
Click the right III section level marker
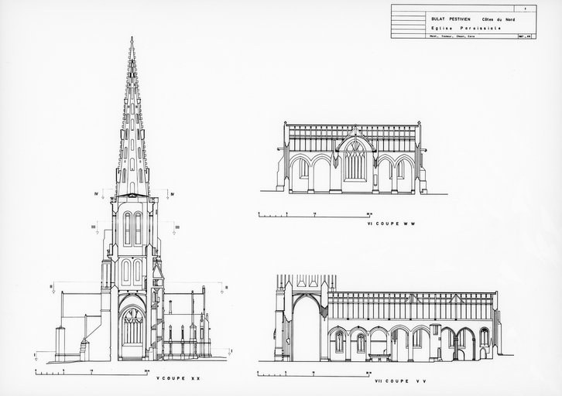[x=176, y=227]
